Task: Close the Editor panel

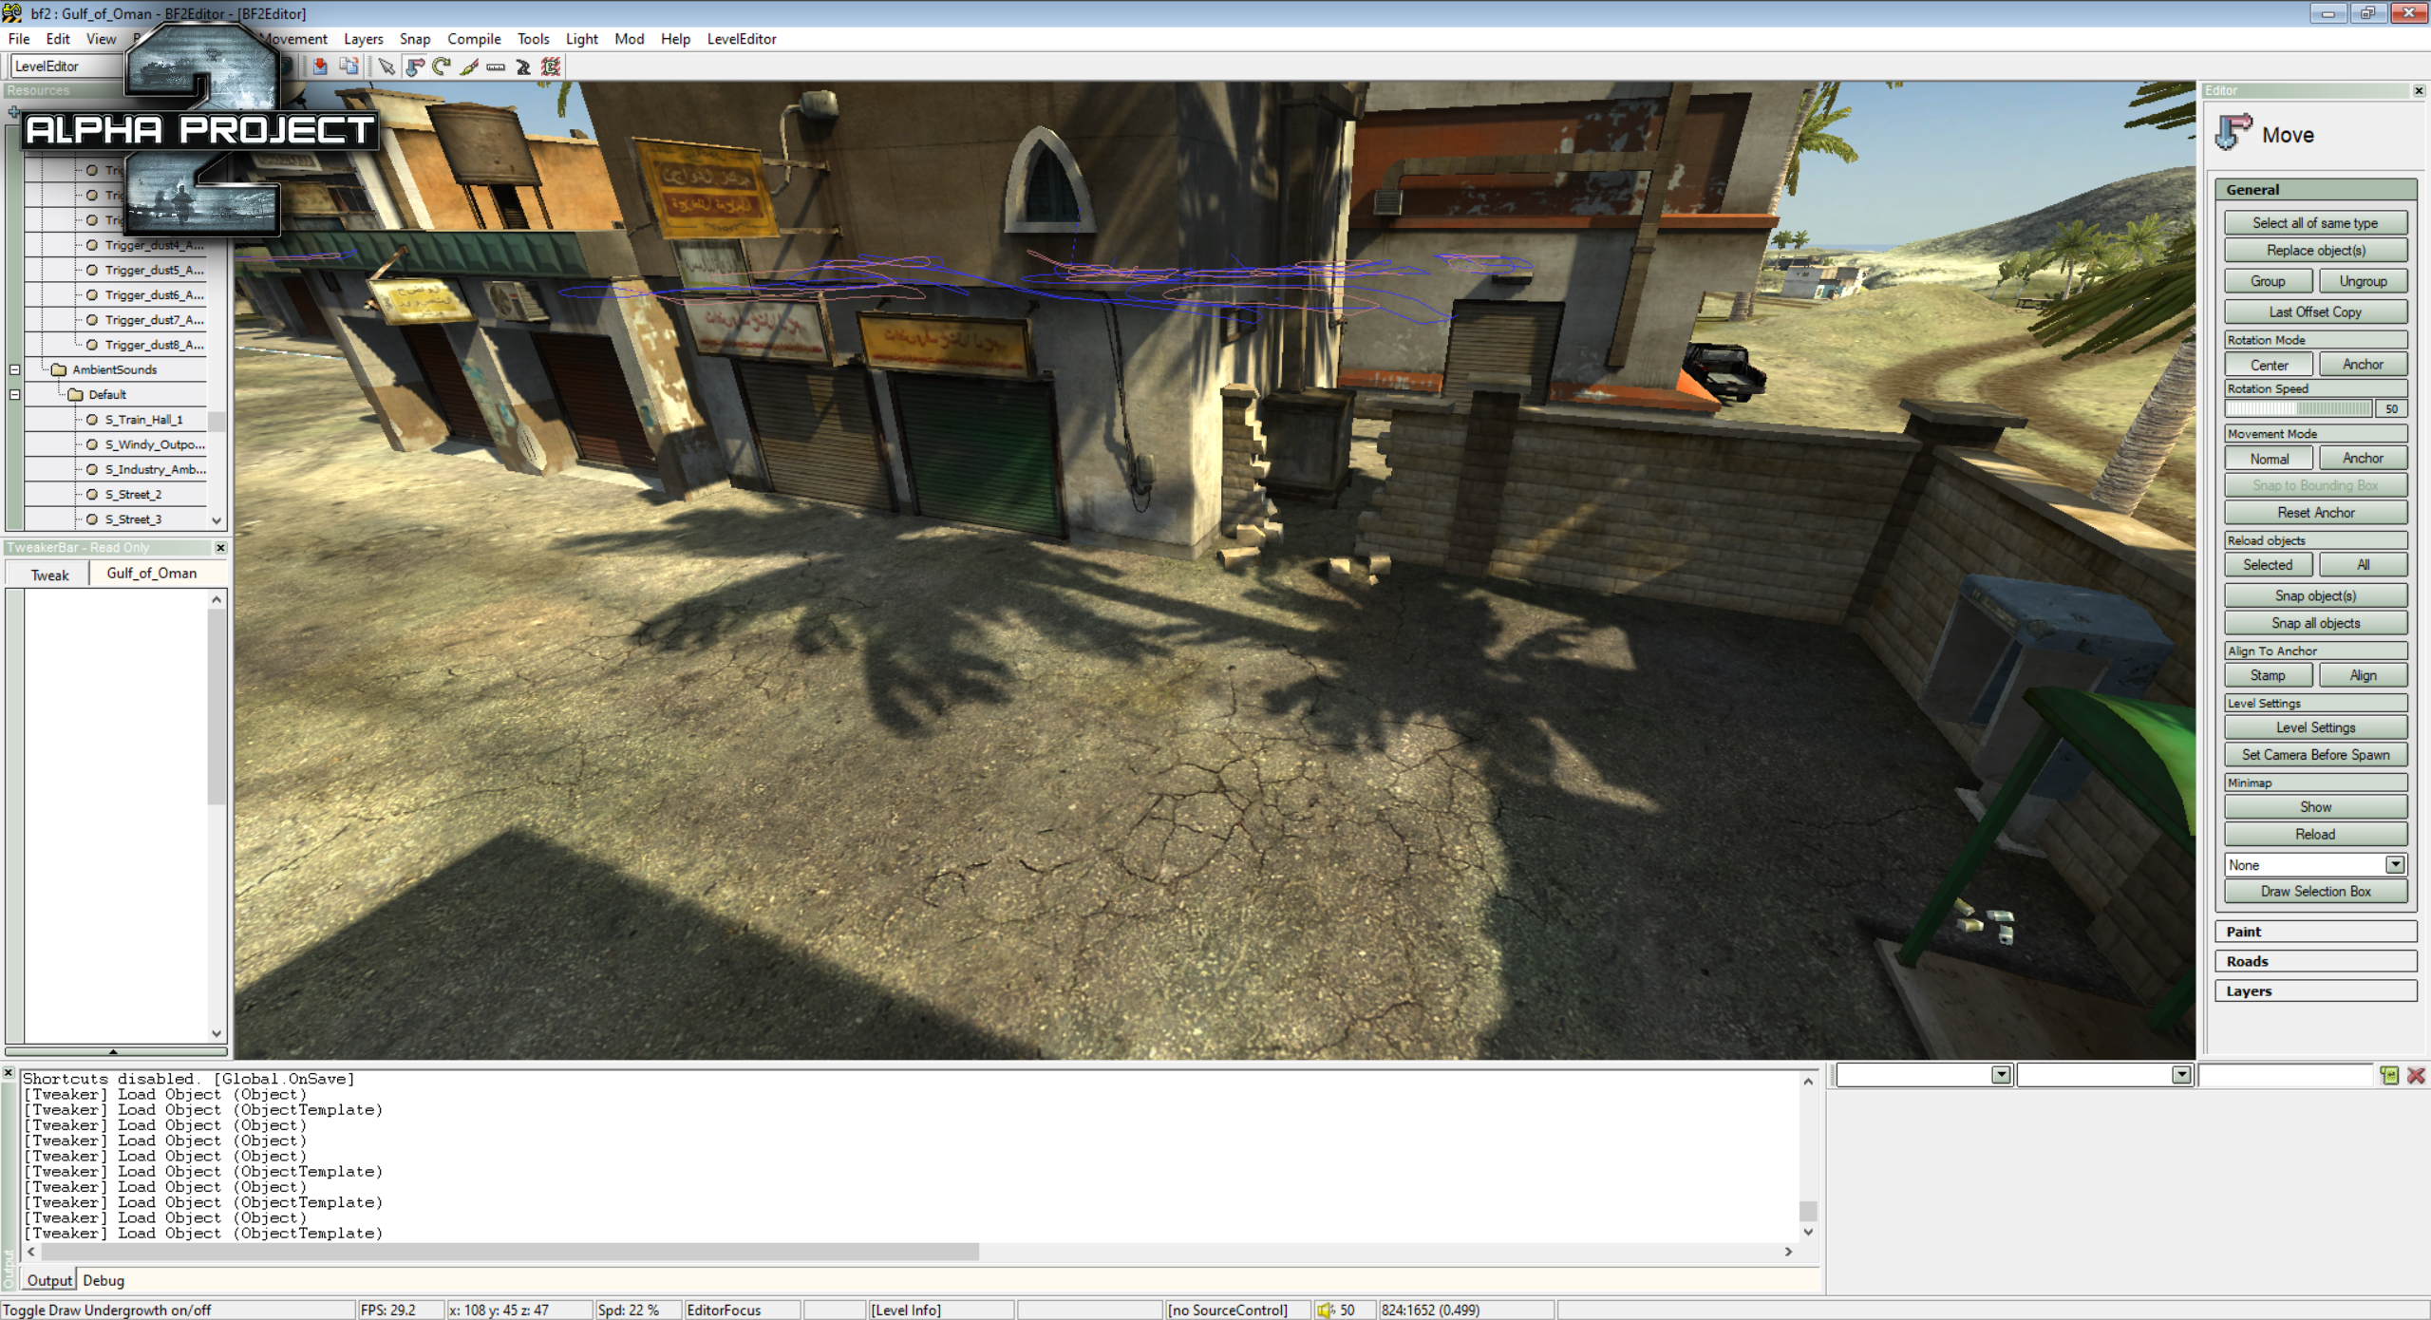Action: tap(2419, 91)
